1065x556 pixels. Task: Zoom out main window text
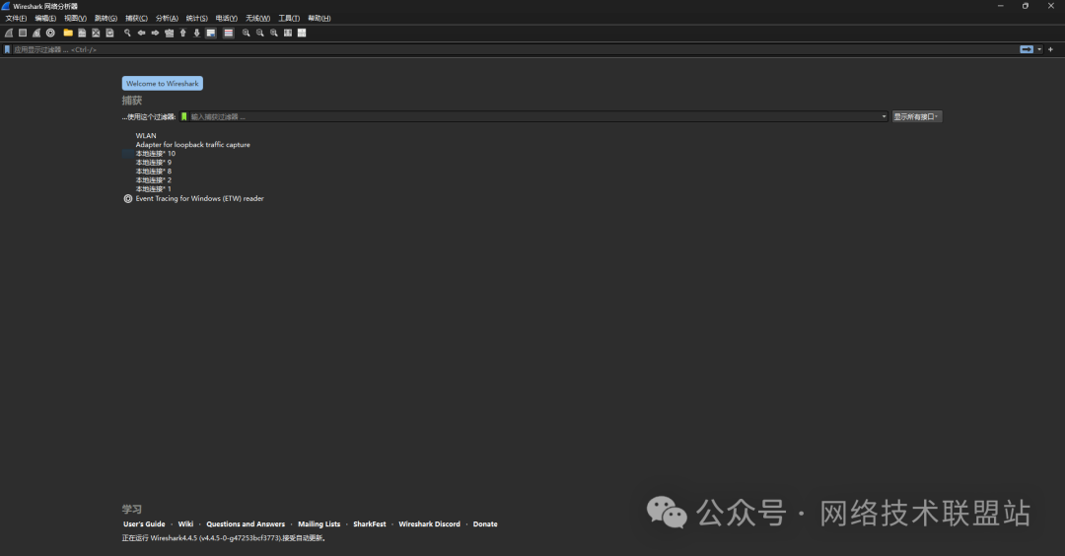tap(259, 33)
